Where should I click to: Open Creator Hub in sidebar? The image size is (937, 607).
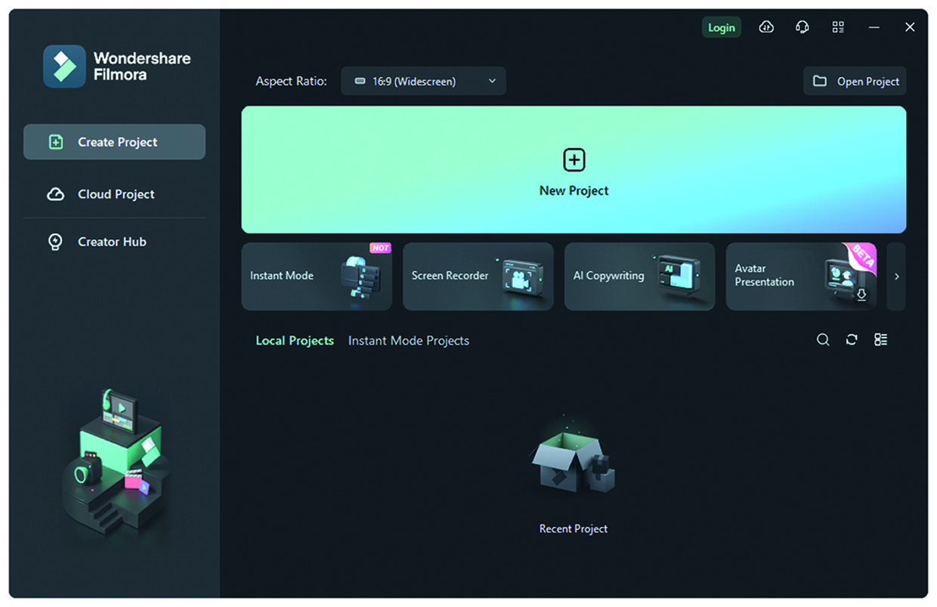(114, 242)
